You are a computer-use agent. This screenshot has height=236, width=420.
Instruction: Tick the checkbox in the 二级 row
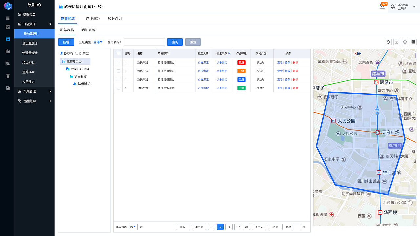(x=118, y=79)
